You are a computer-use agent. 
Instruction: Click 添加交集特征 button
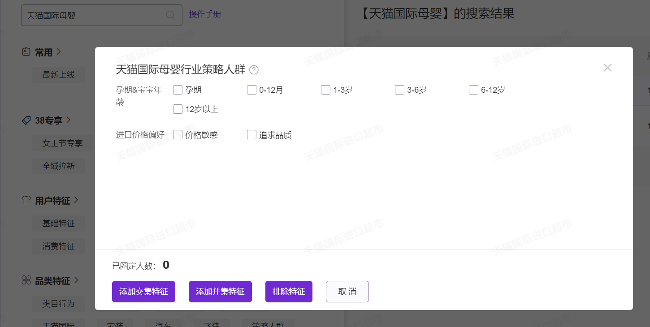[143, 292]
